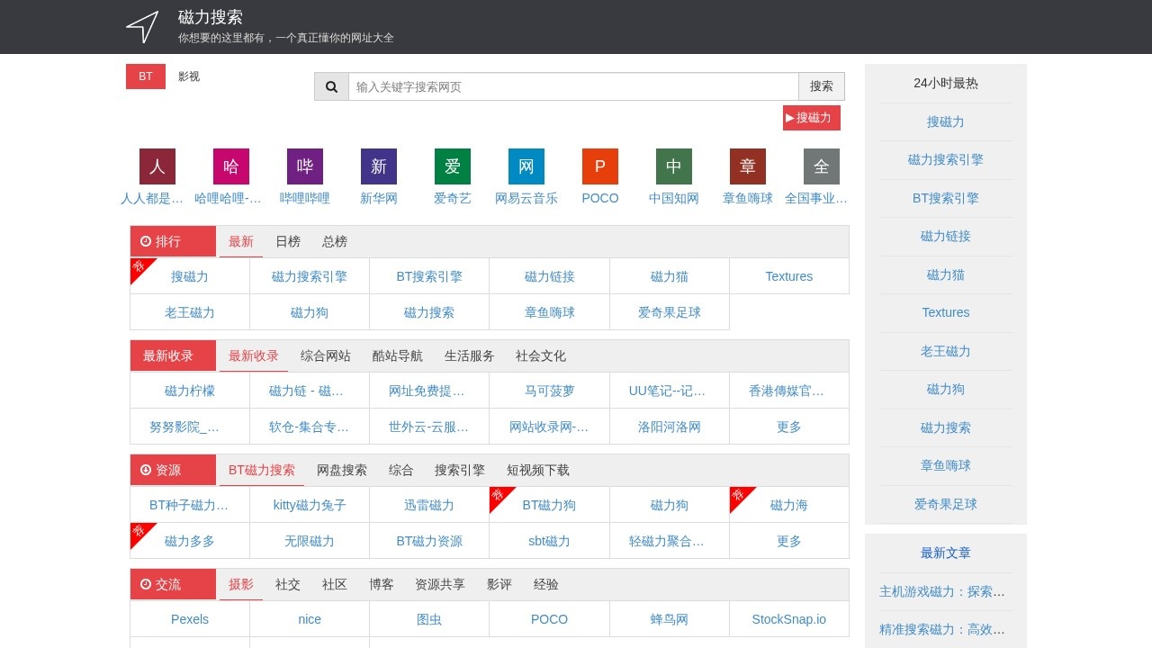This screenshot has width=1152, height=648.
Task: Select the 短视频下载 resource tab
Action: click(x=538, y=470)
